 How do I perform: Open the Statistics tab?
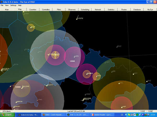[111, 10]
